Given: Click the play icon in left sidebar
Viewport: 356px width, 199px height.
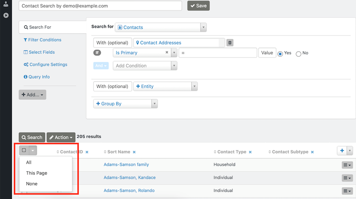Looking at the screenshot, I should pos(6,16).
